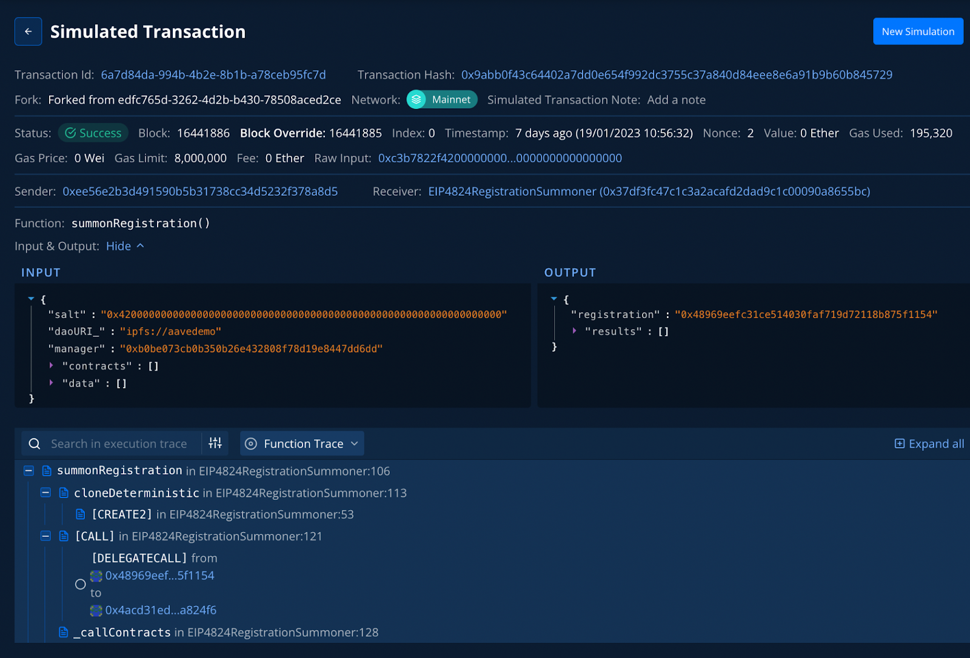Click file icon beside summonRegistration row
This screenshot has width=970, height=658.
(x=47, y=471)
